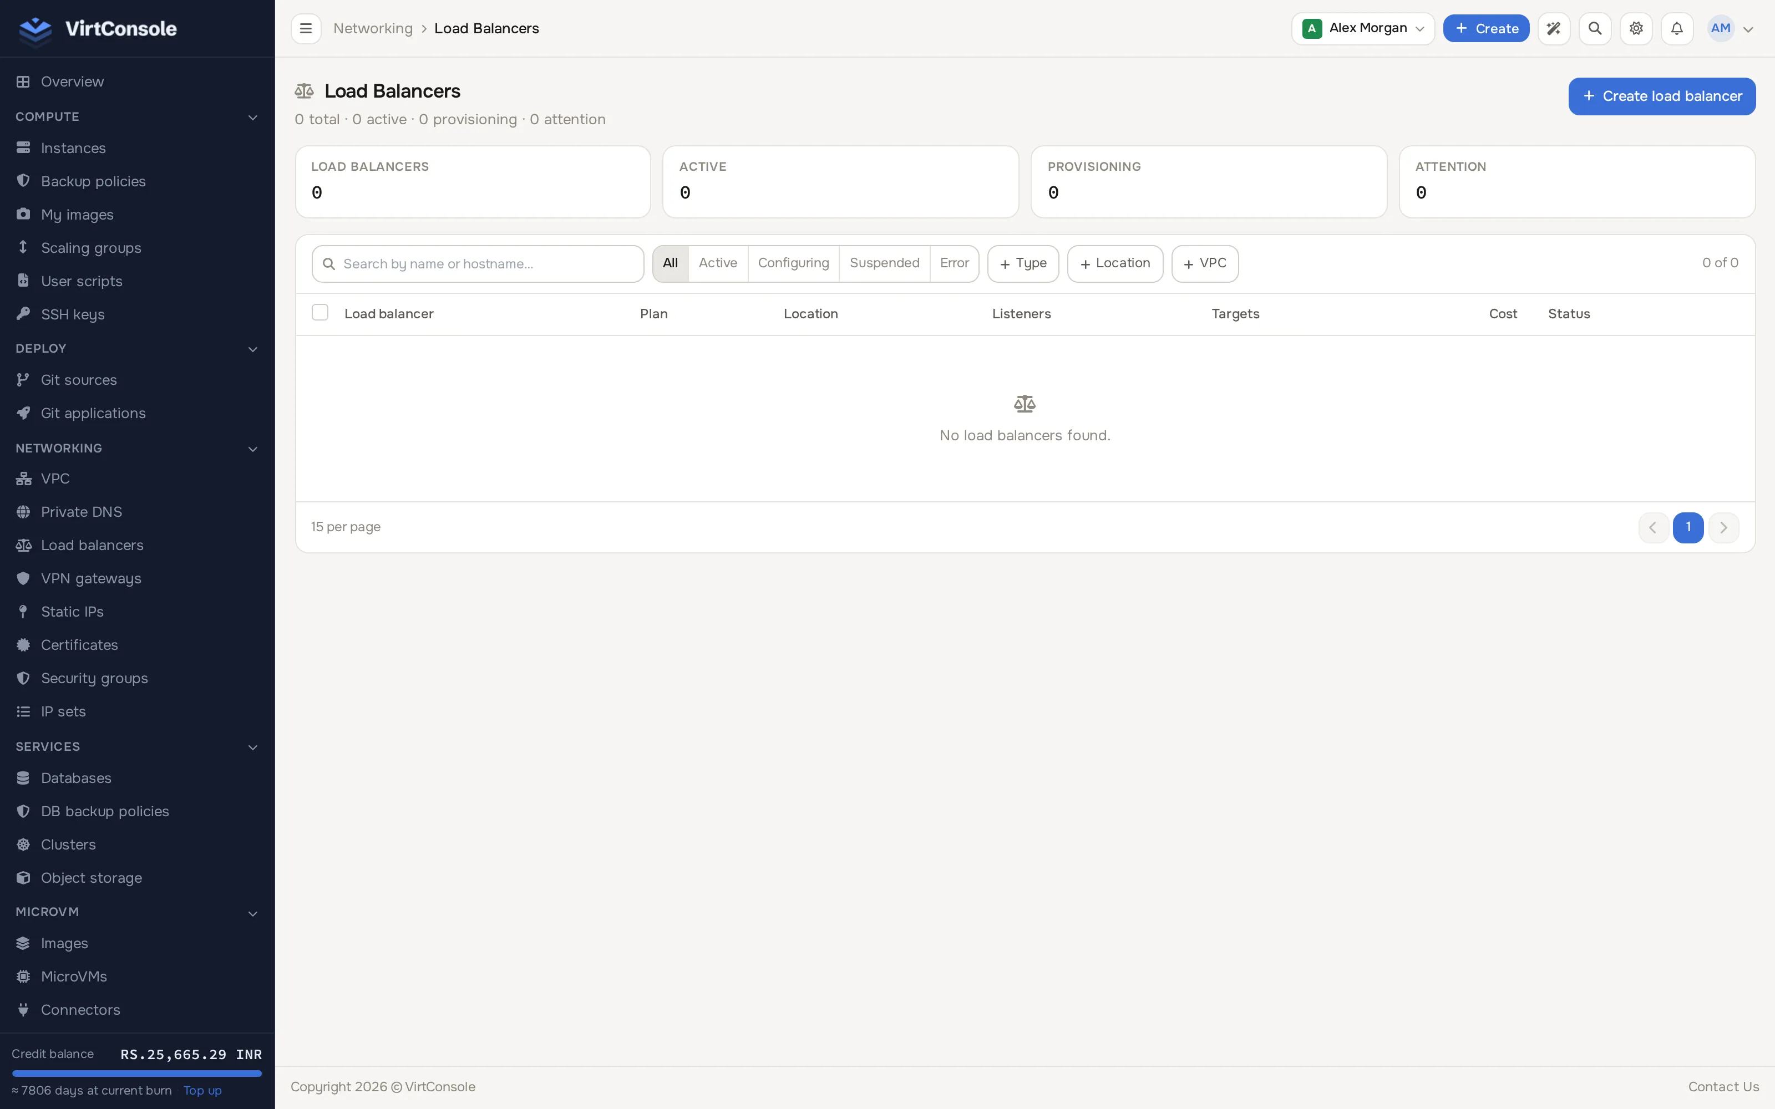Click the page 1 pagination button
The image size is (1775, 1109).
(1688, 527)
